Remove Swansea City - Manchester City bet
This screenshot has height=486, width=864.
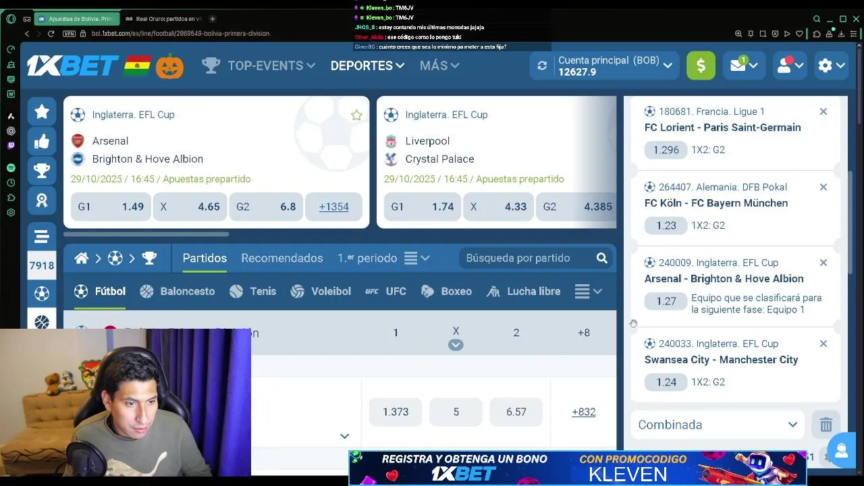click(x=823, y=344)
